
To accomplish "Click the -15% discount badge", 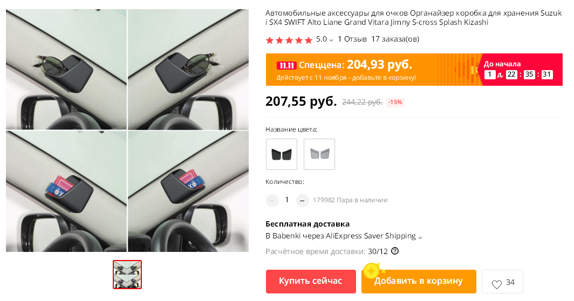I will (395, 102).
